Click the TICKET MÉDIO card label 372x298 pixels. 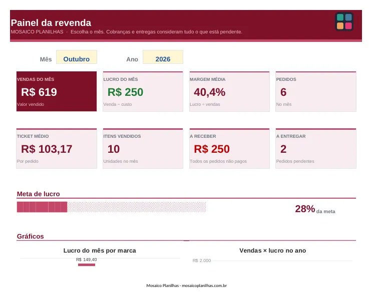(33, 136)
